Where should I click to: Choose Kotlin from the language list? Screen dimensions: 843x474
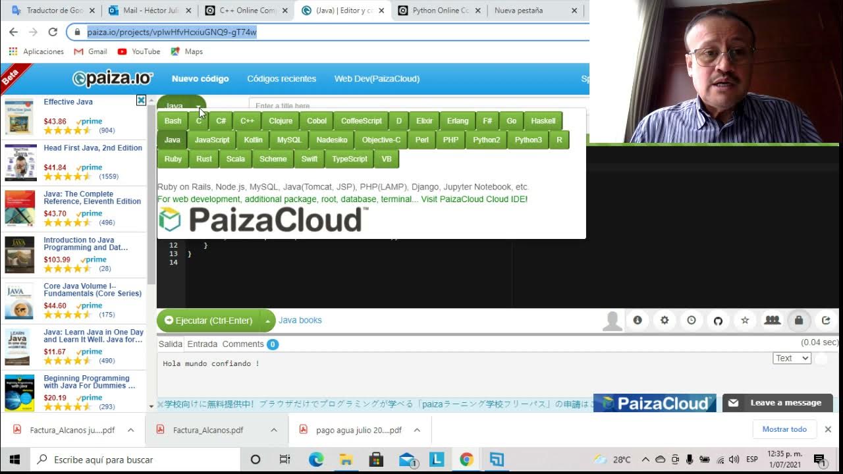[253, 140]
